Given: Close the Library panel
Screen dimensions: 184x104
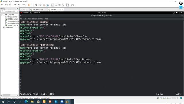Looking at the screenshot, I should [18, 9].
